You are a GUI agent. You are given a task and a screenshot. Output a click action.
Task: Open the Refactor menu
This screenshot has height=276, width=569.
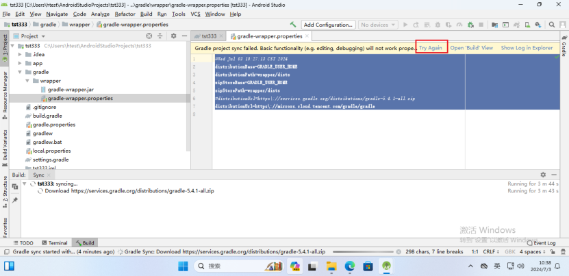tap(125, 14)
